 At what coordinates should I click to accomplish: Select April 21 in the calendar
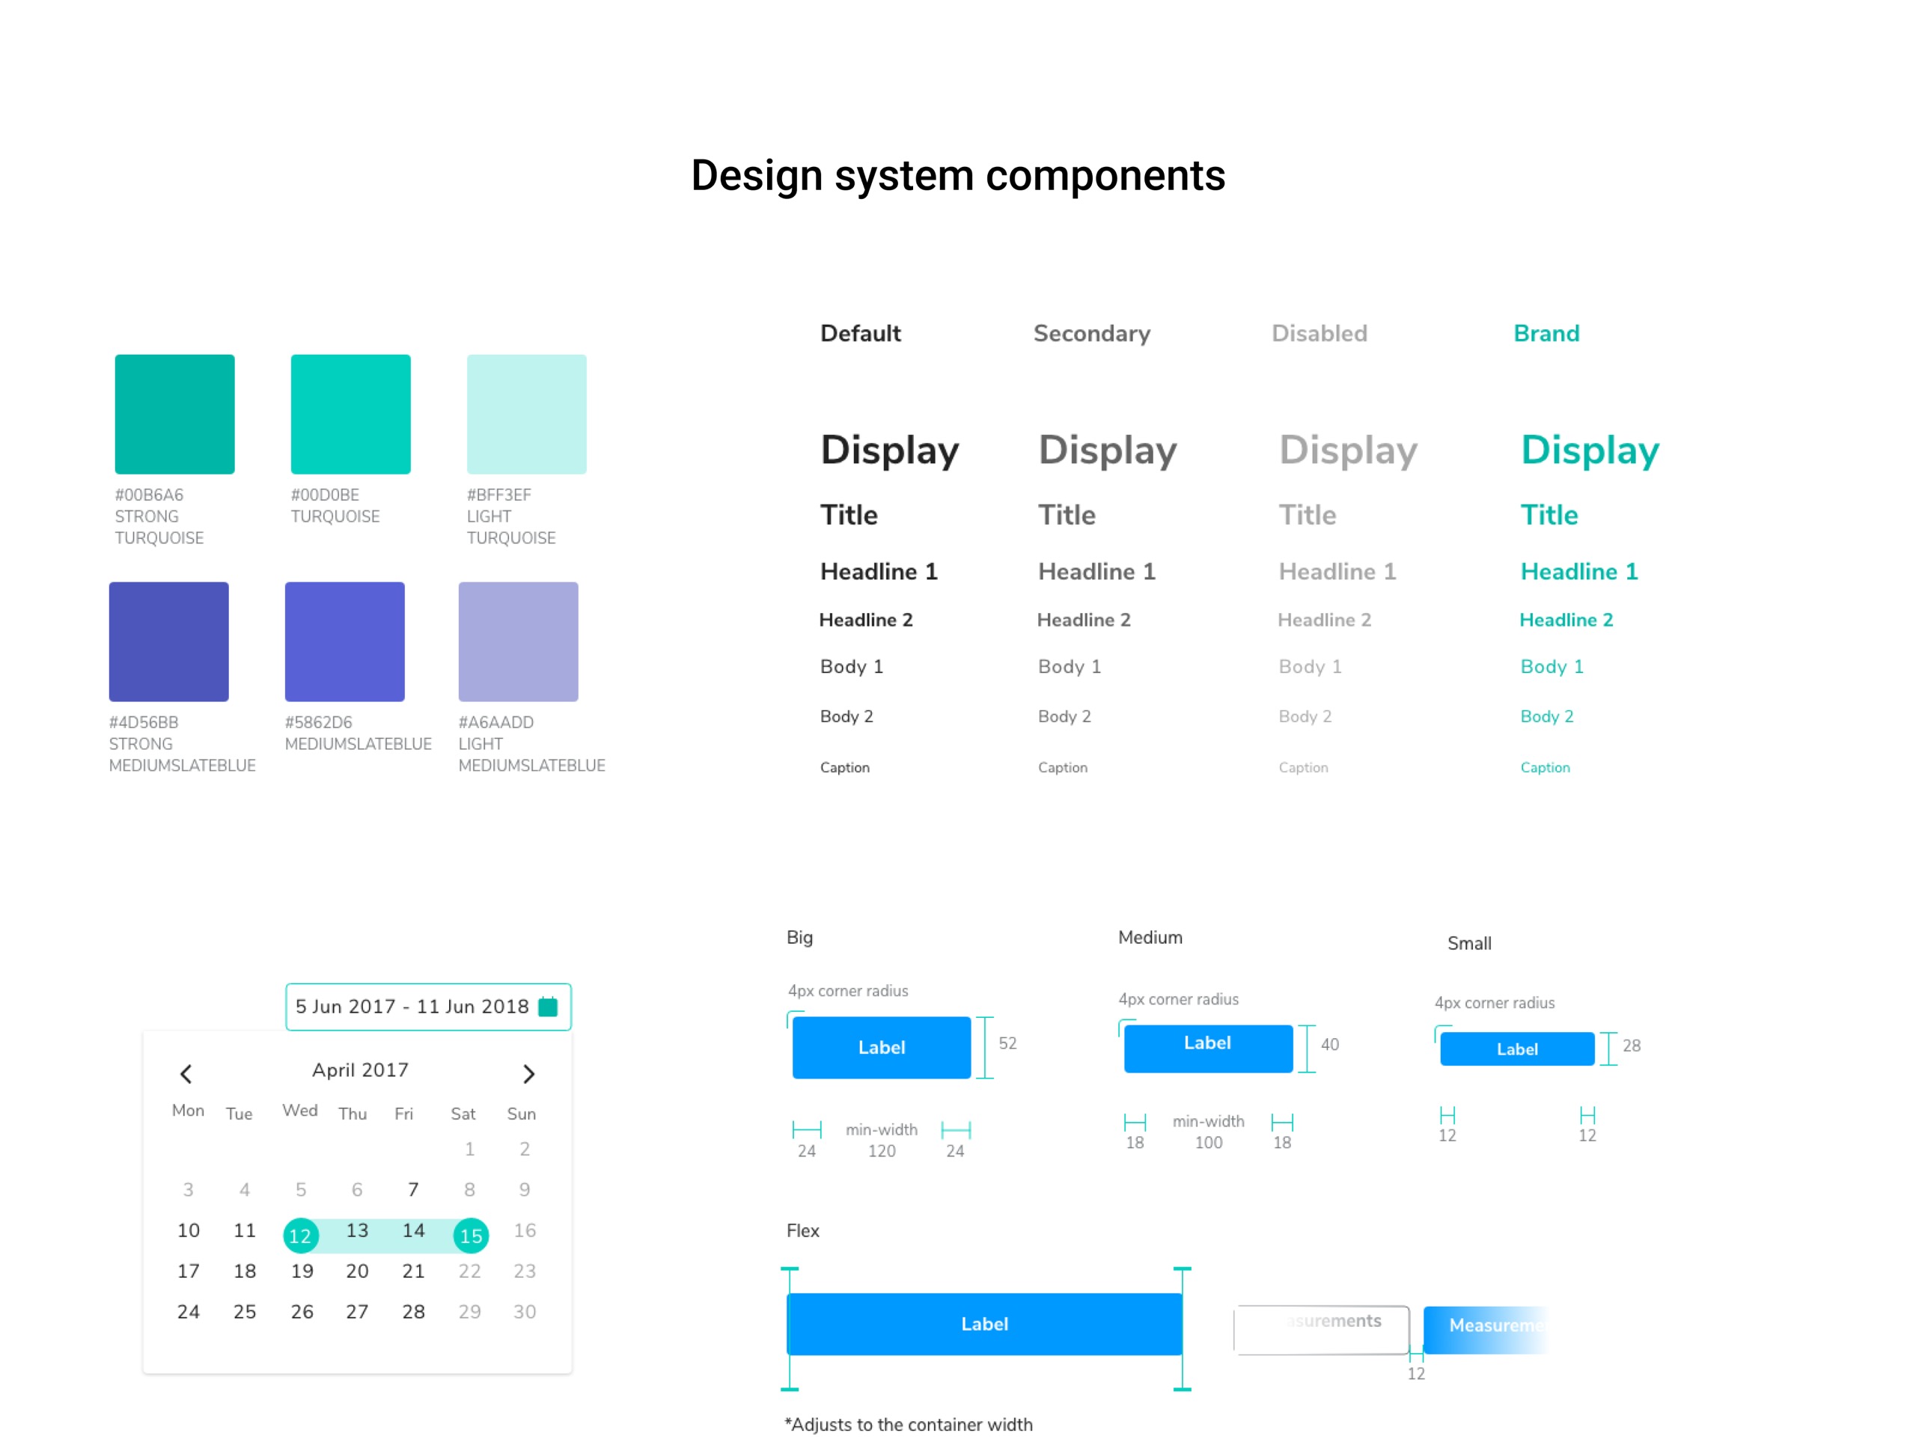pos(413,1272)
